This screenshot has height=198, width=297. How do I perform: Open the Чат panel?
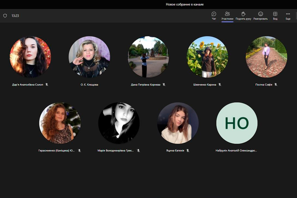(x=214, y=16)
